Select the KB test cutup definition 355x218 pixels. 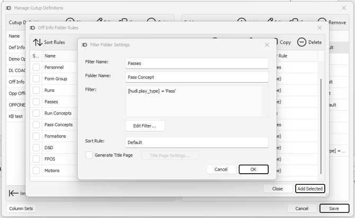tap(16, 116)
